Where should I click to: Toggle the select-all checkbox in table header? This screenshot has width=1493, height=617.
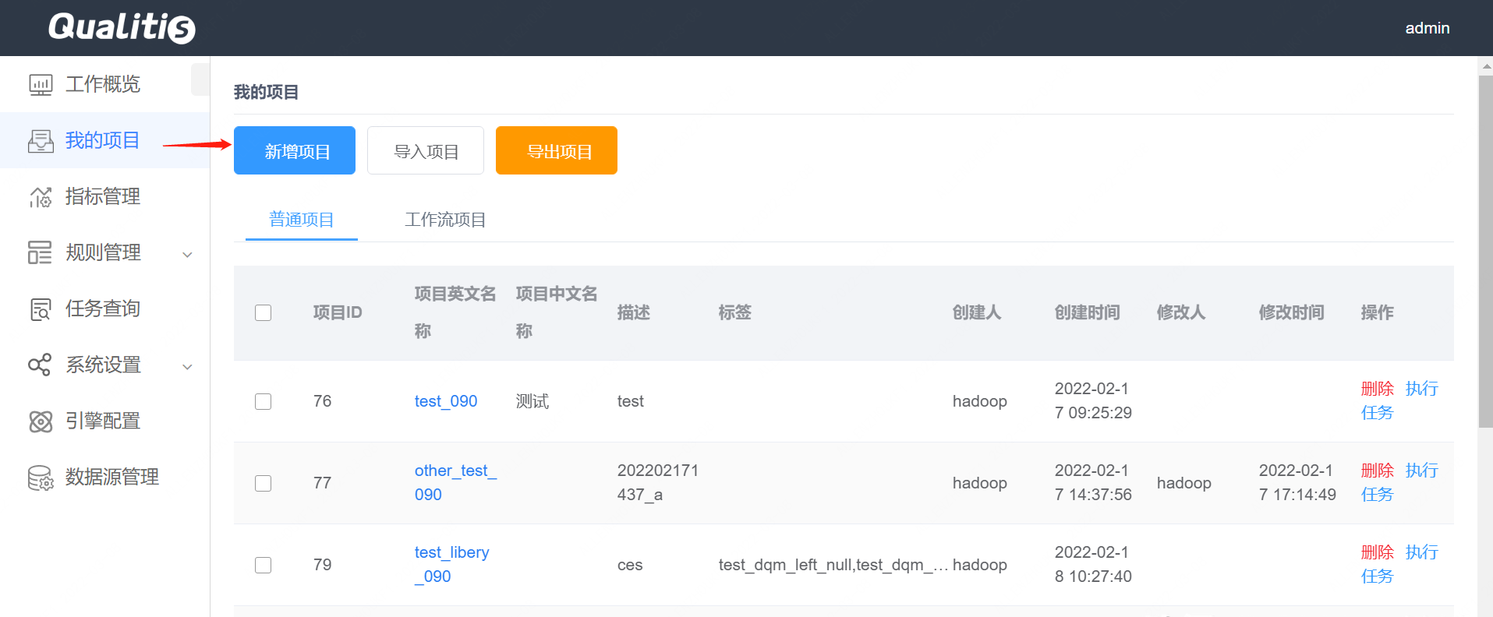tap(264, 312)
